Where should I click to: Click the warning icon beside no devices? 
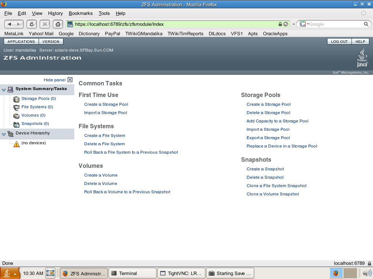[x=16, y=144]
